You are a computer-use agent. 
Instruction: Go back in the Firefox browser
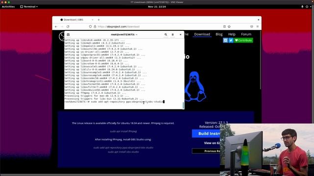click(56, 26)
